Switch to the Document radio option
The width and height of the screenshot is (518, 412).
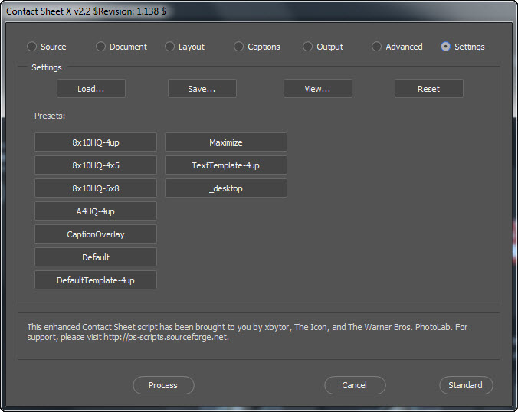(x=101, y=47)
